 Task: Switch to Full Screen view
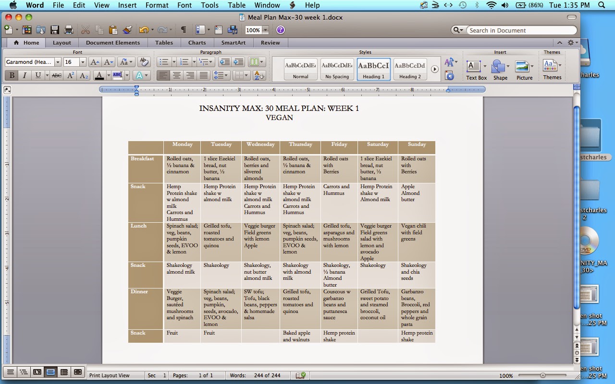77,372
